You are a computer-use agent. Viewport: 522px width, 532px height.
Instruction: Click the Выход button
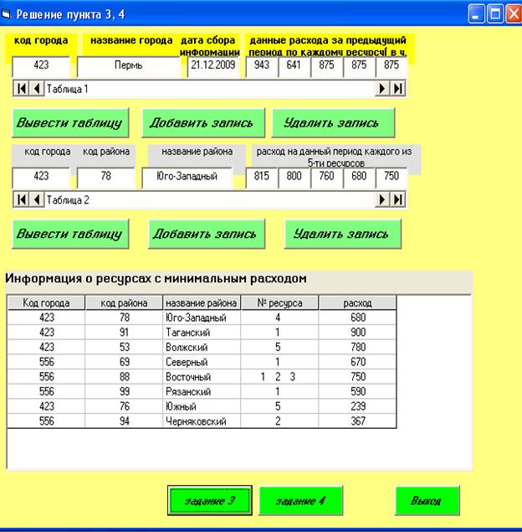point(428,501)
